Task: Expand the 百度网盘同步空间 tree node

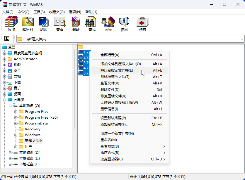Action: (4, 53)
